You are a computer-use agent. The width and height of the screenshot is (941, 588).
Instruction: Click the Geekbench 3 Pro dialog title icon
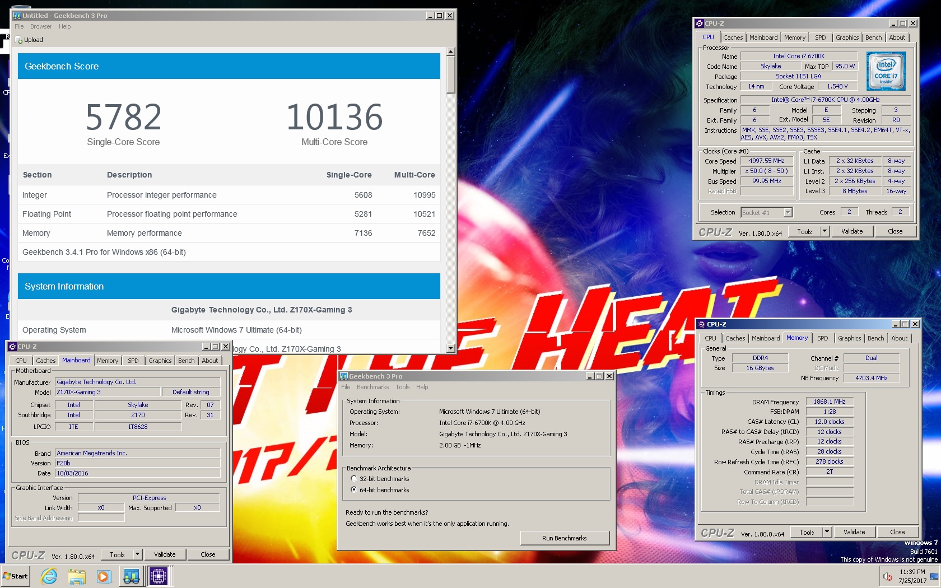click(x=344, y=376)
